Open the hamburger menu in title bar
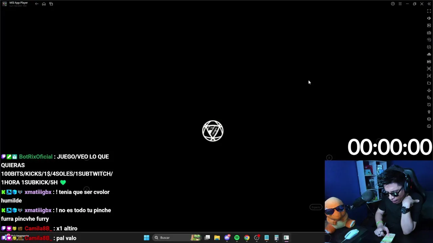The width and height of the screenshot is (433, 243). pos(400,4)
